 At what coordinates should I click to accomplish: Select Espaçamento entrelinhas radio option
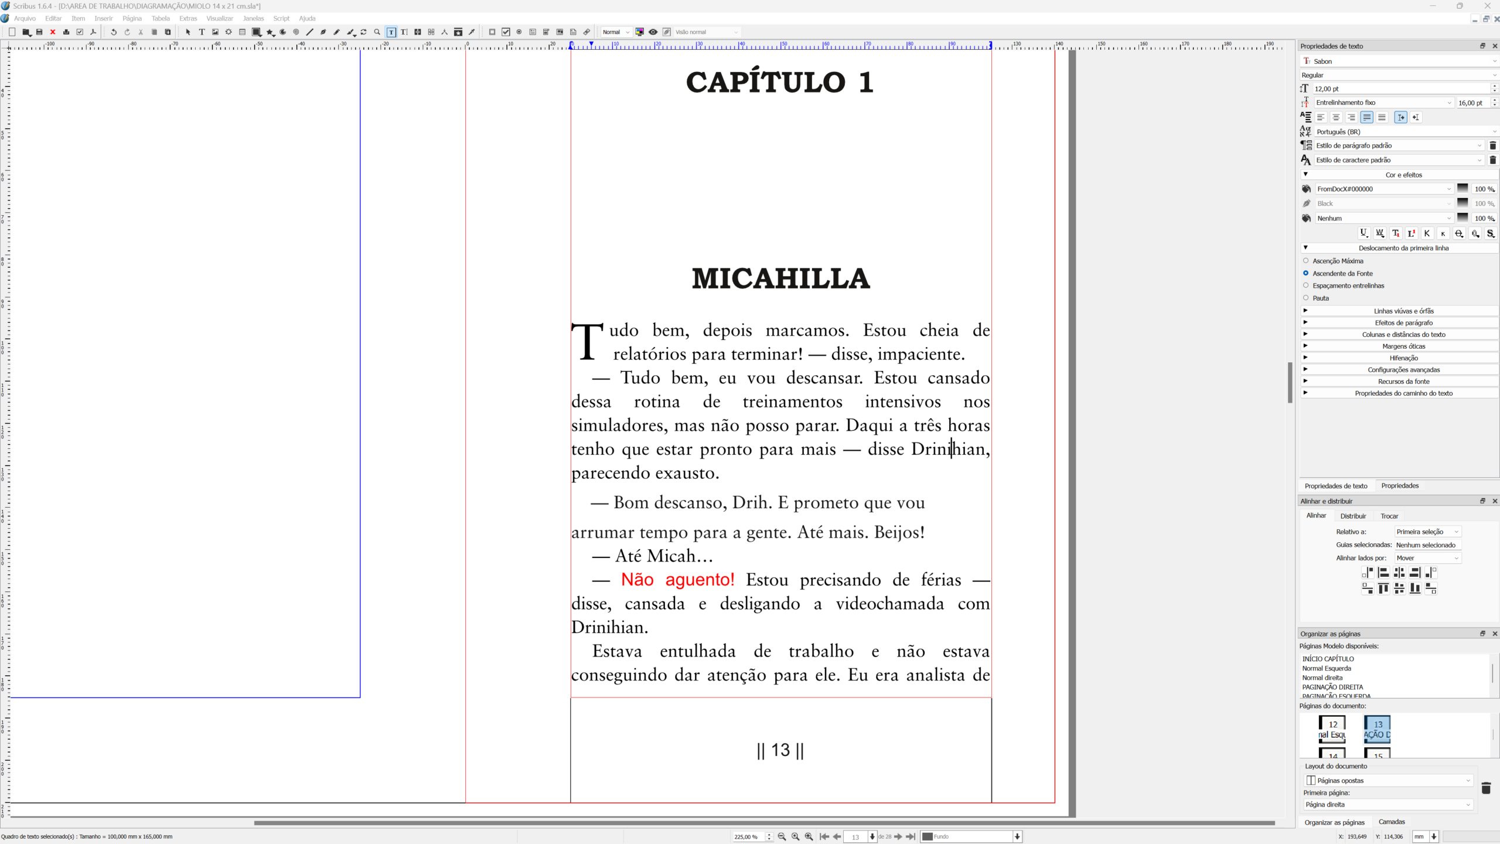click(1305, 285)
